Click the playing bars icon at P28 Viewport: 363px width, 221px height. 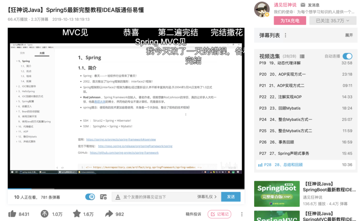[x=260, y=165]
